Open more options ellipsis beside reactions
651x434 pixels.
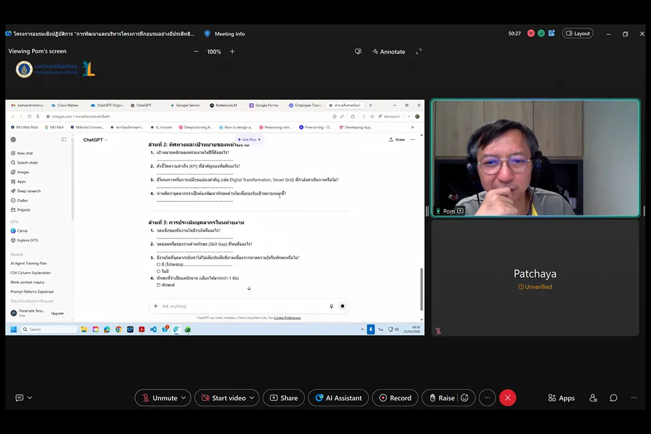coord(487,398)
